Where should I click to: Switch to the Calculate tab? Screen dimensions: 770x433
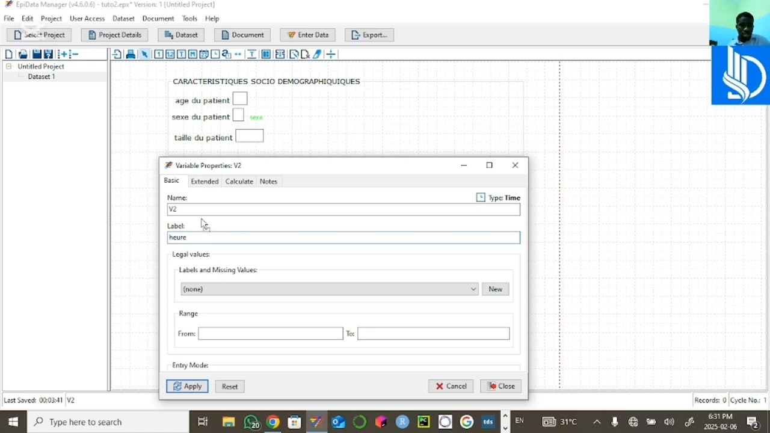(239, 181)
